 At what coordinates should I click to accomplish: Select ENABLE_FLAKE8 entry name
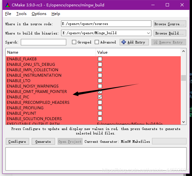click(x=22, y=59)
